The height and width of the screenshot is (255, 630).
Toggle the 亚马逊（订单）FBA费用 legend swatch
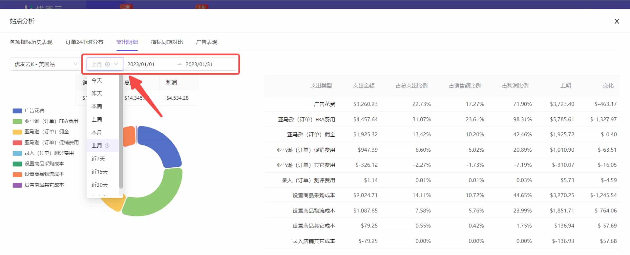[17, 122]
